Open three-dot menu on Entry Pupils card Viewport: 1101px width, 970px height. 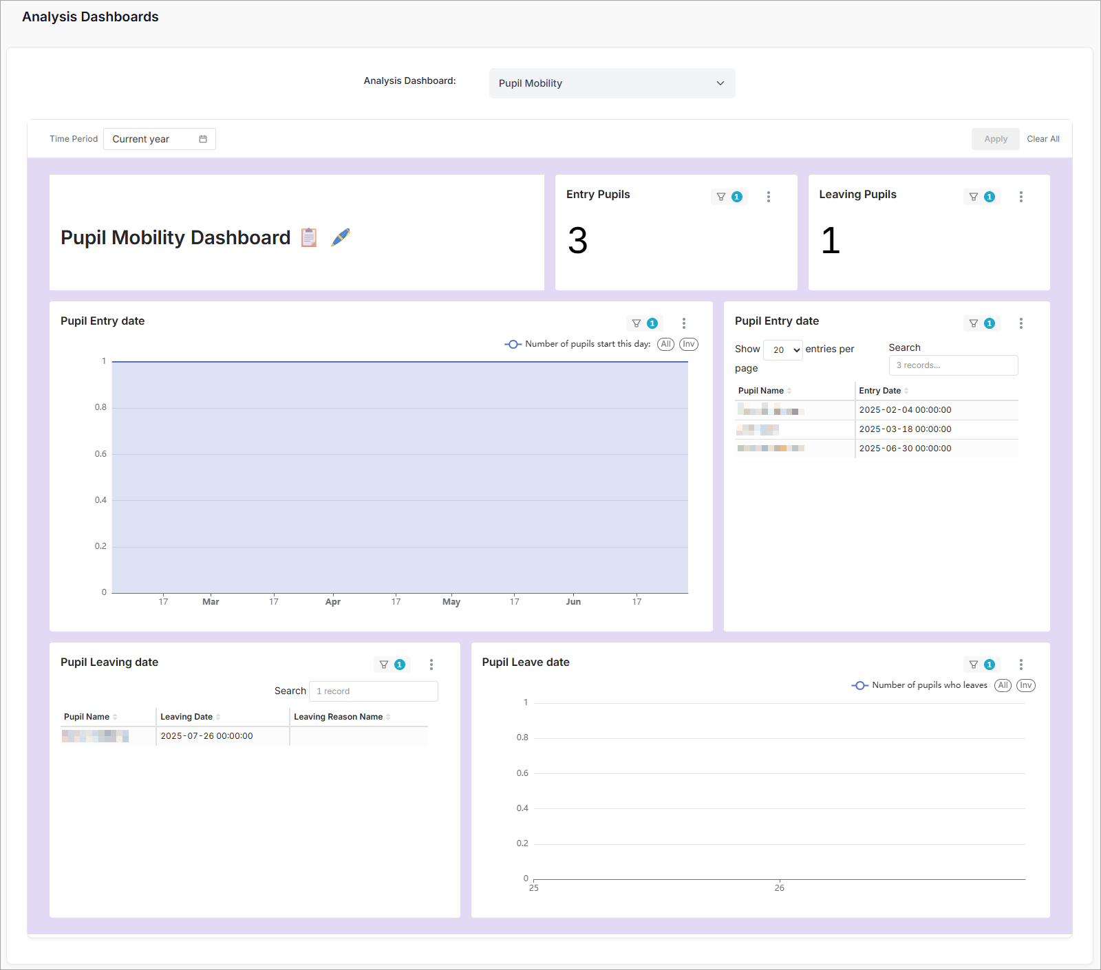pos(769,197)
